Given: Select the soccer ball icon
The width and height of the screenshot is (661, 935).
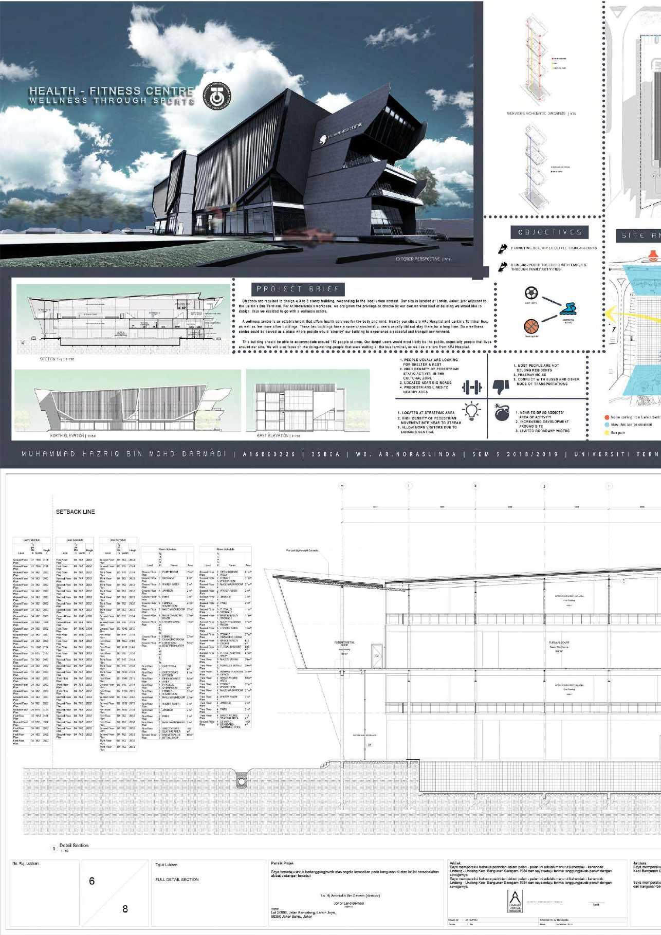Looking at the screenshot, I should pos(531,294).
